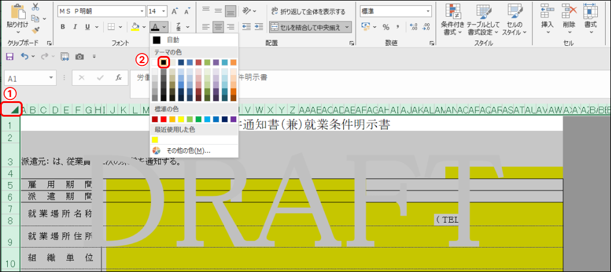The image size is (611, 272).
Task: Open clipboard group dialog launcher
Action: tap(49, 43)
